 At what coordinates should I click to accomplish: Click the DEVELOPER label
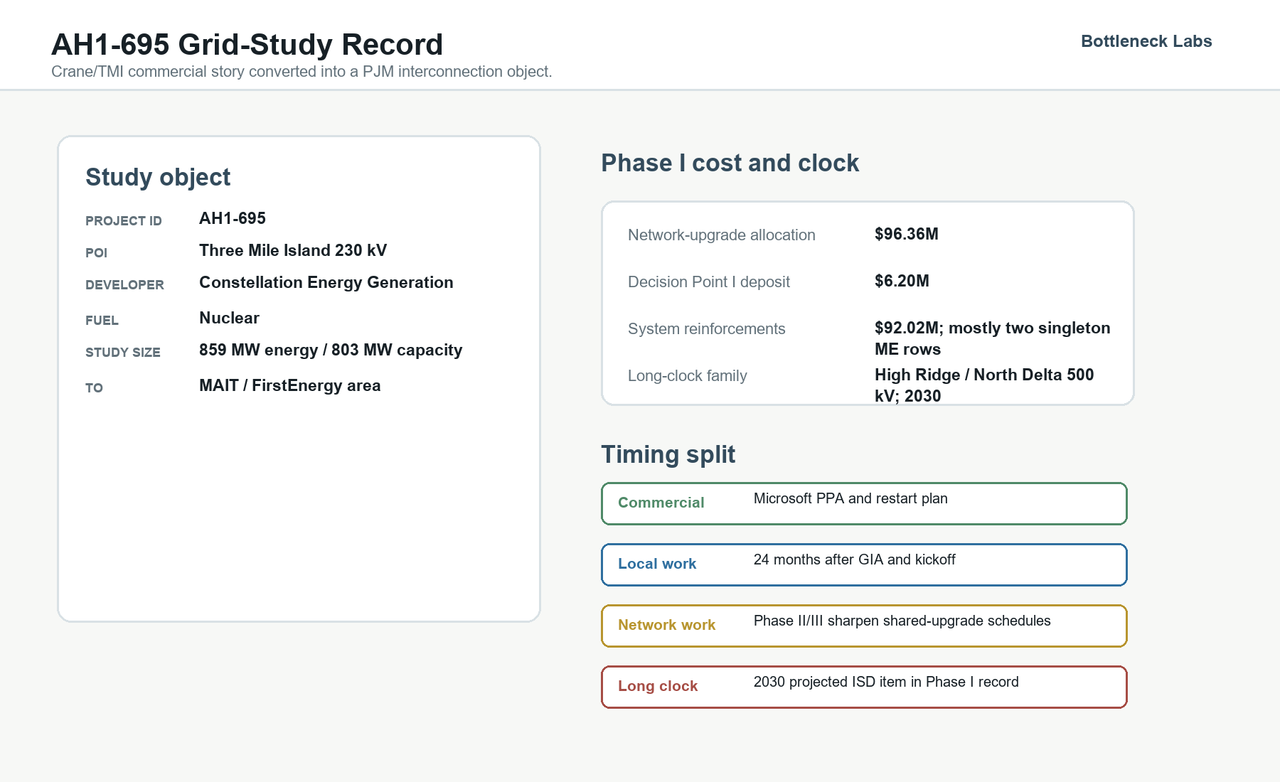click(x=124, y=285)
